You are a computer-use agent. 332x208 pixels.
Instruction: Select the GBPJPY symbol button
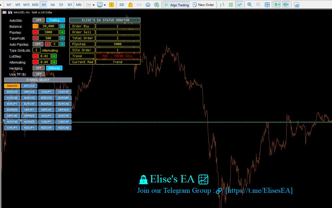click(x=29, y=110)
